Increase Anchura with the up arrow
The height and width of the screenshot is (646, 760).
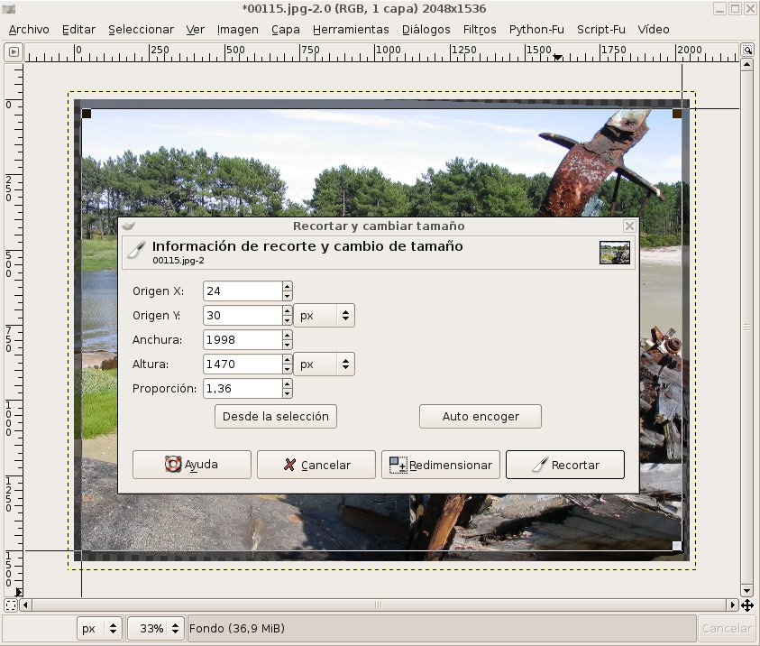(288, 335)
